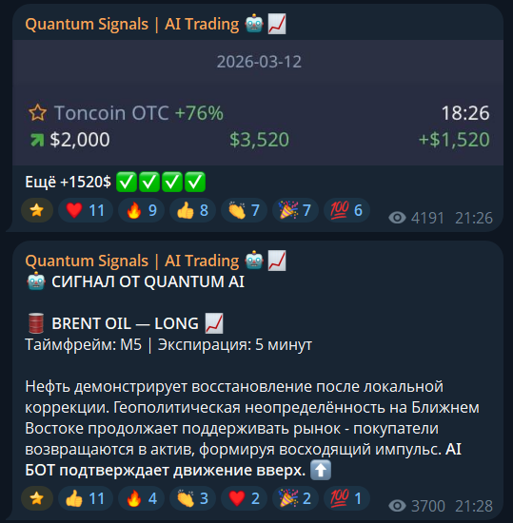
Task: Tap clapping reaction showing 3
Action: 192,498
